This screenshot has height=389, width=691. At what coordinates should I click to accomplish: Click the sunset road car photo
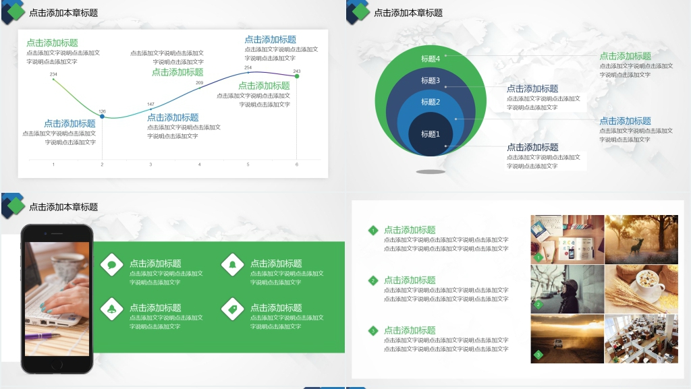click(567, 338)
